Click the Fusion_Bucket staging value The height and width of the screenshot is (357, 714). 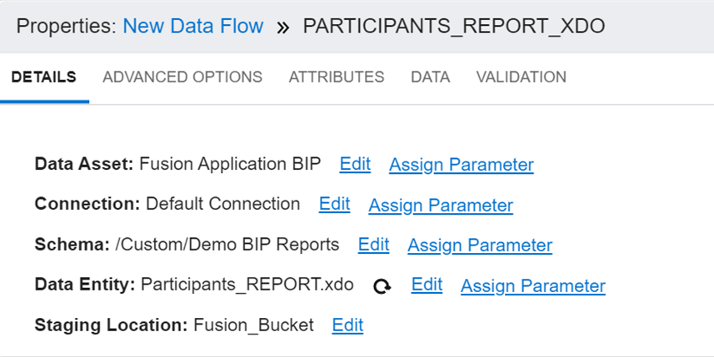click(x=253, y=325)
